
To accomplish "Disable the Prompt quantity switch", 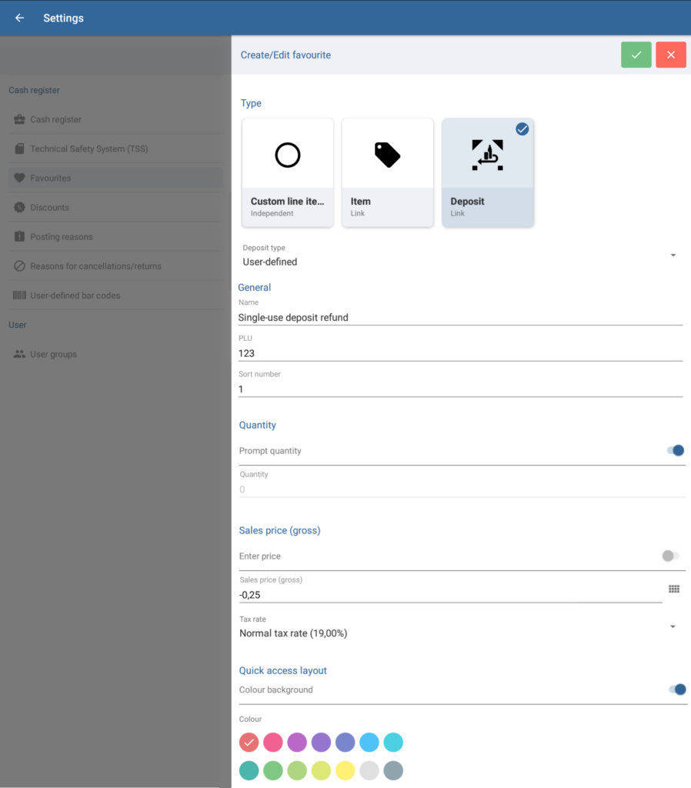I will (676, 451).
